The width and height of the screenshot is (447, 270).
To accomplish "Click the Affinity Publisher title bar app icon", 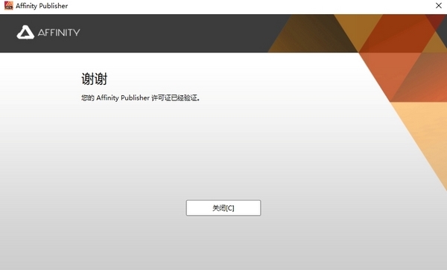I will point(8,6).
